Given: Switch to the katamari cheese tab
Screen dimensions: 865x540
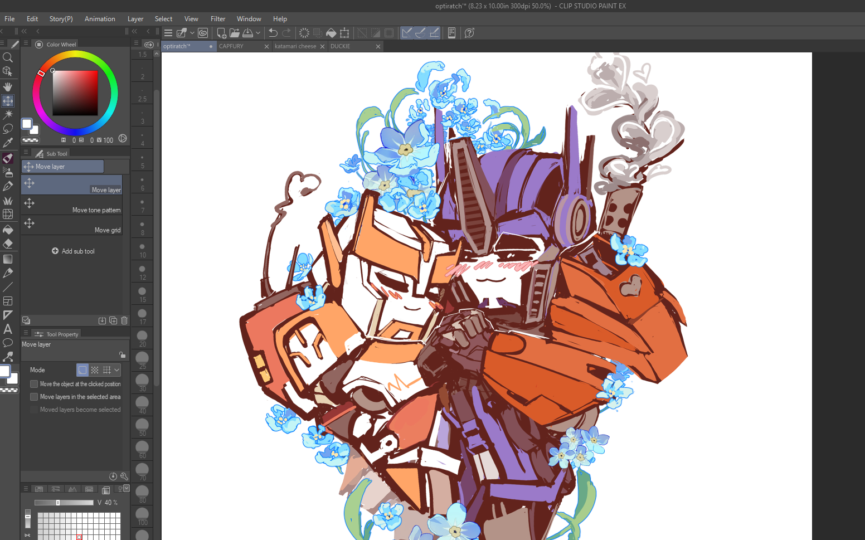Looking at the screenshot, I should (x=295, y=46).
